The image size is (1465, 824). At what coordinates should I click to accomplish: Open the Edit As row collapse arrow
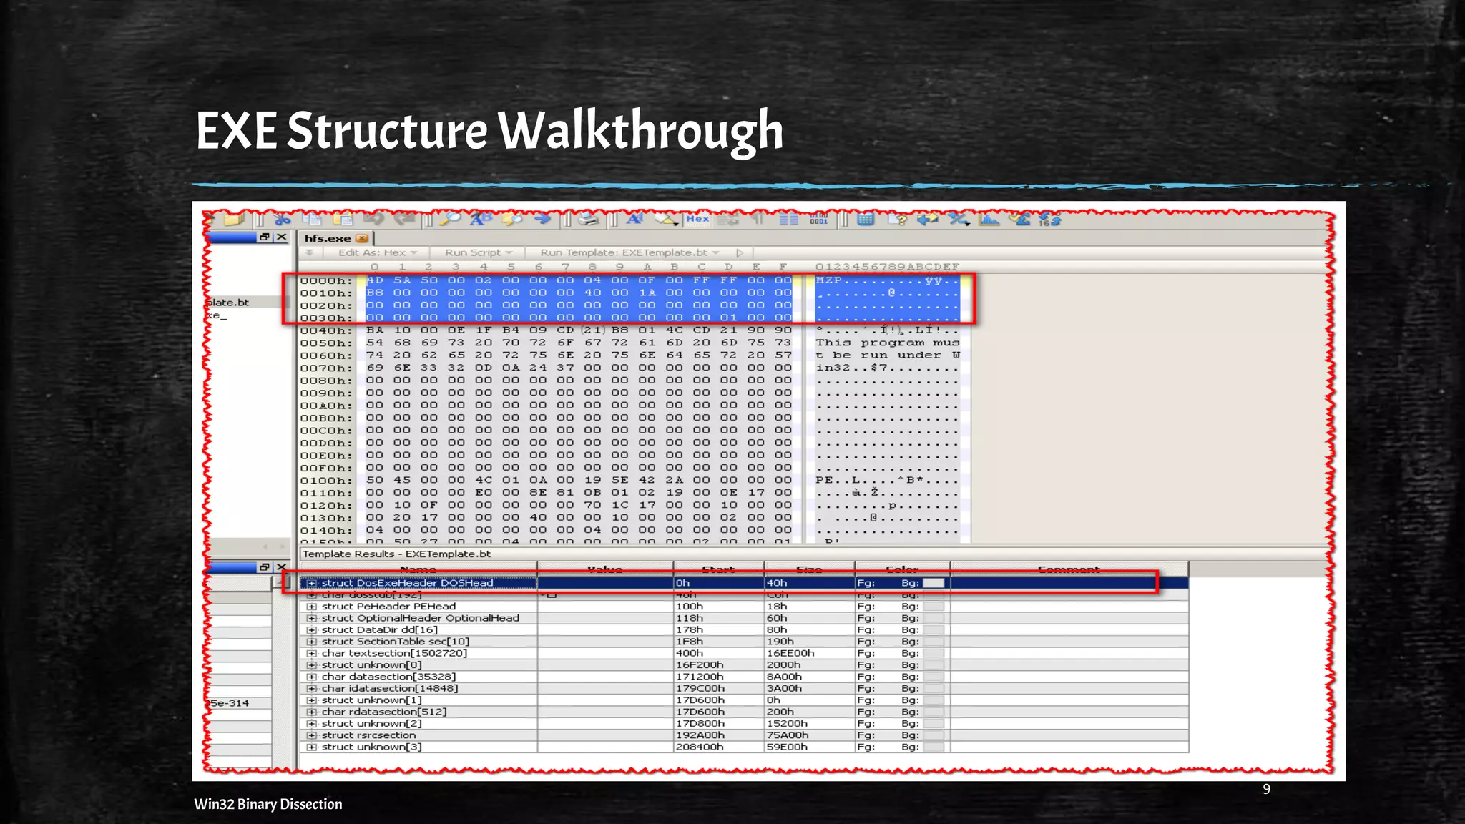tap(310, 252)
